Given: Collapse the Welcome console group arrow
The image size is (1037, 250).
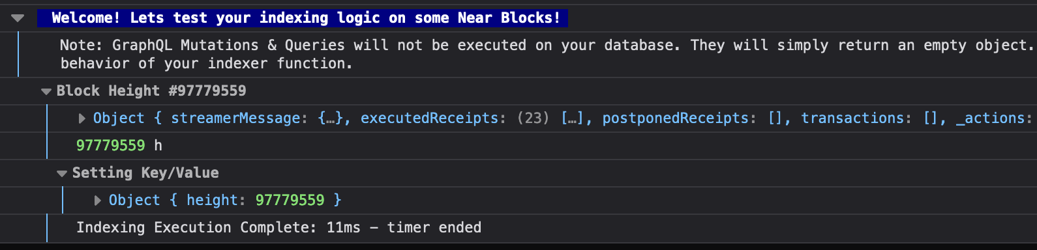Looking at the screenshot, I should [x=18, y=18].
